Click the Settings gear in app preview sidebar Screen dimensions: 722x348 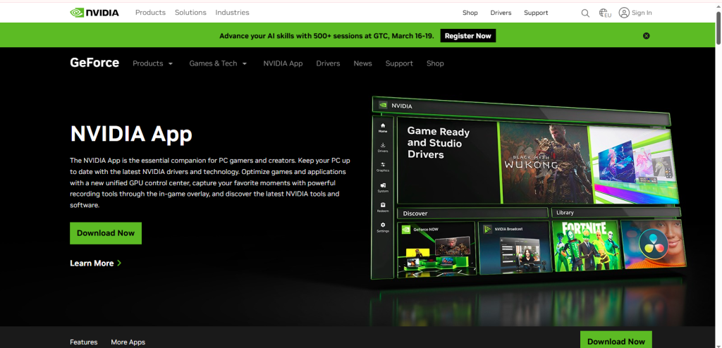pyautogui.click(x=383, y=227)
